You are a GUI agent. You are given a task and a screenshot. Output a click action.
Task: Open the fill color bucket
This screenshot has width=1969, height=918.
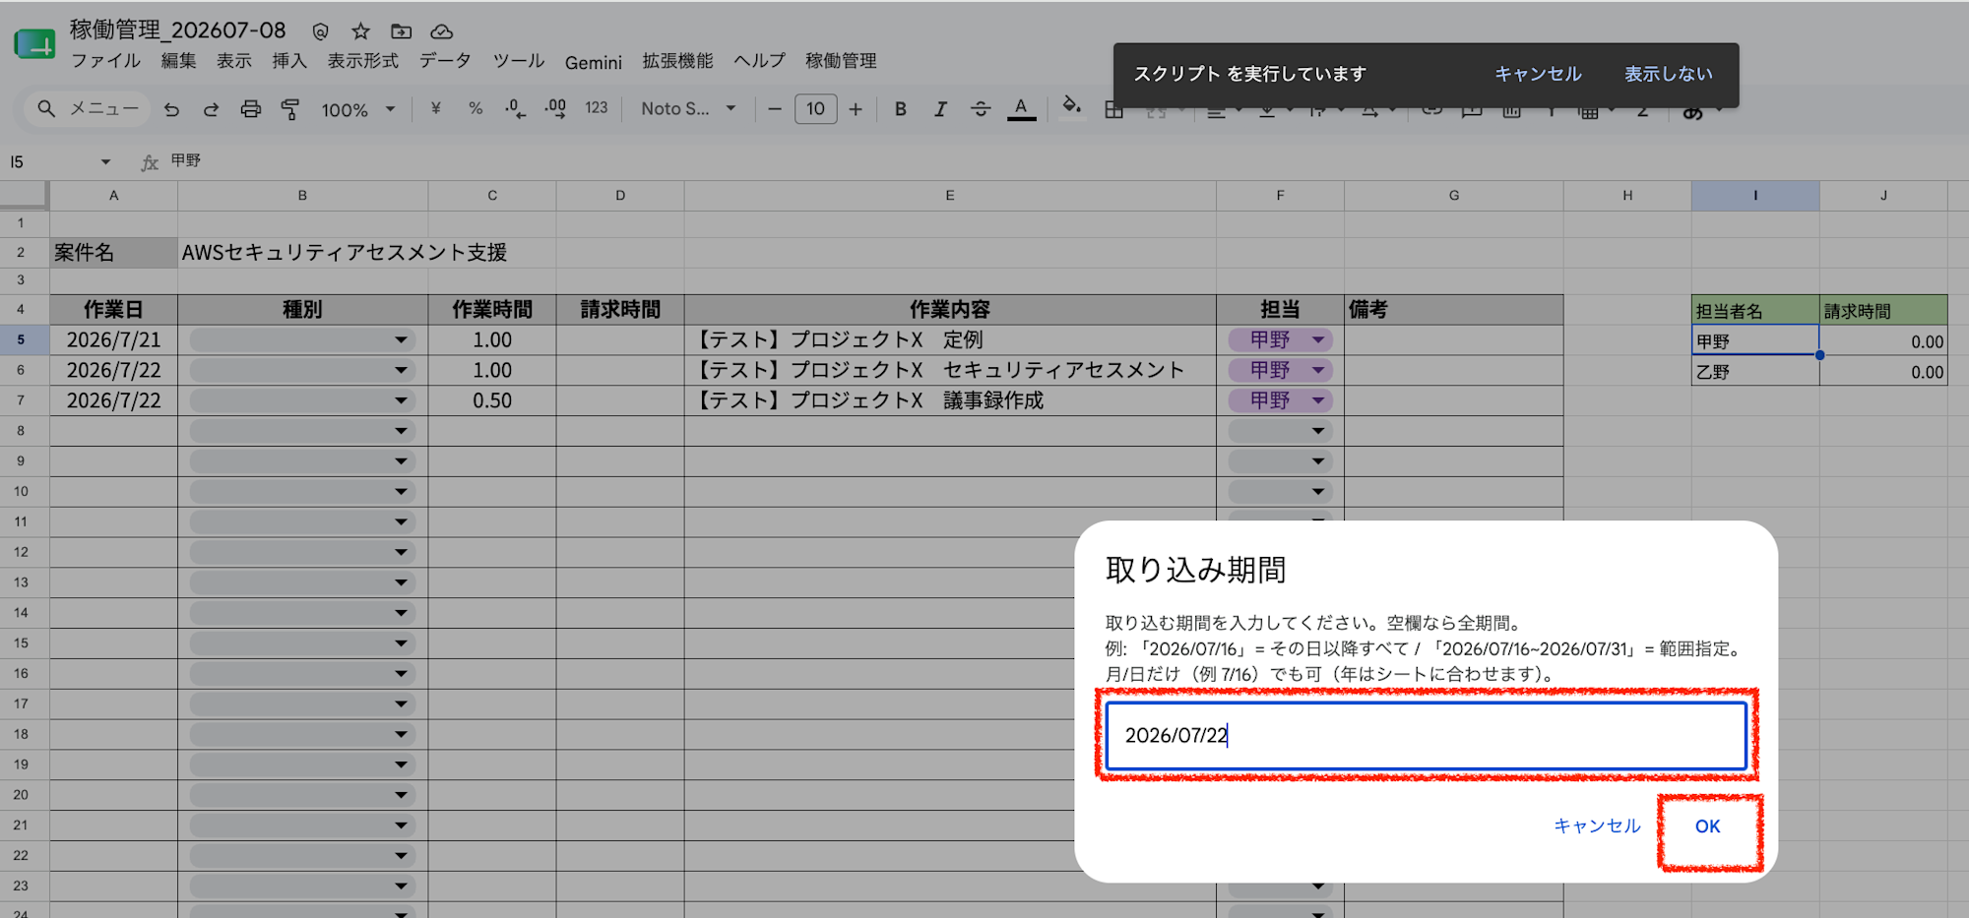1072,106
